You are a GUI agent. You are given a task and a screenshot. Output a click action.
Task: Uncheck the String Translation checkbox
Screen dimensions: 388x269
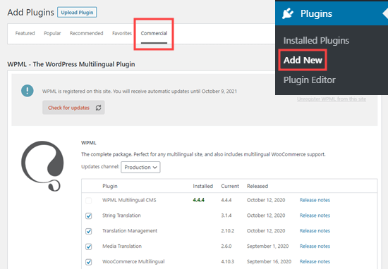89,216
